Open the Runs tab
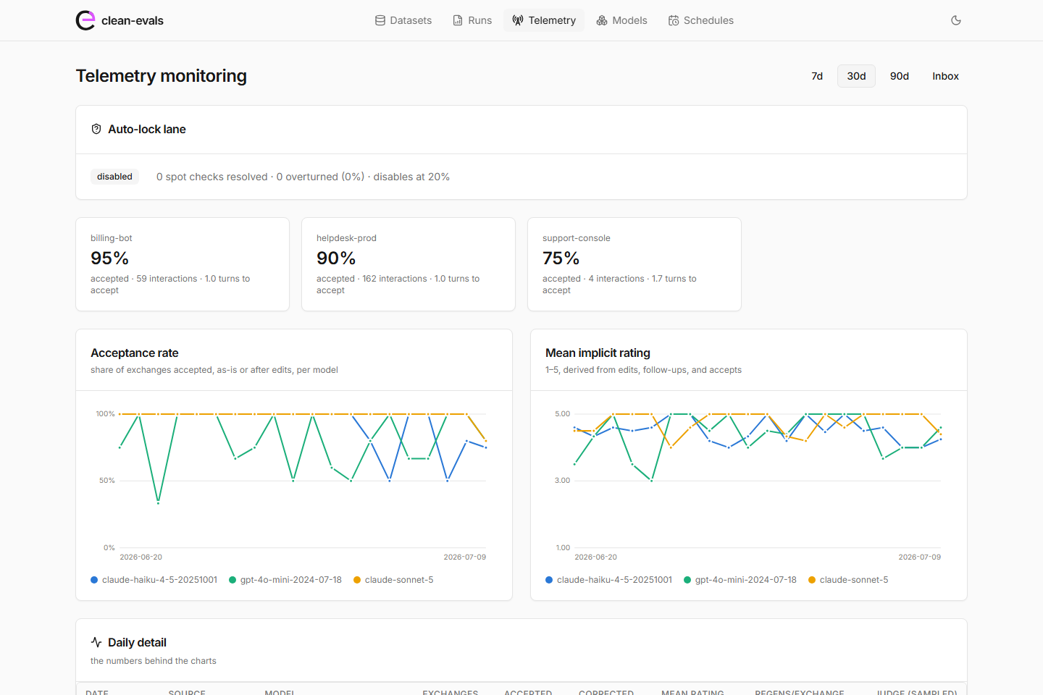Image resolution: width=1043 pixels, height=695 pixels. click(x=472, y=20)
